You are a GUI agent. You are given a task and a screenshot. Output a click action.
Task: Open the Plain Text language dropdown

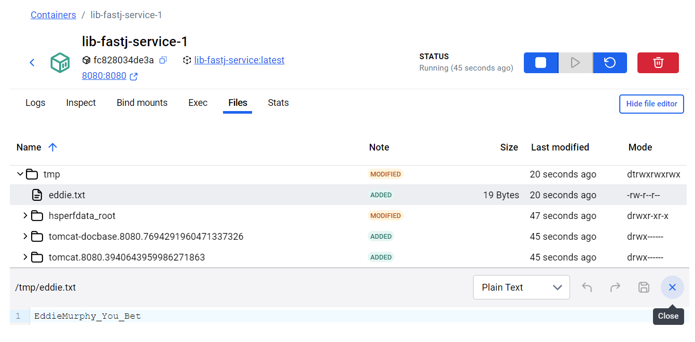521,288
